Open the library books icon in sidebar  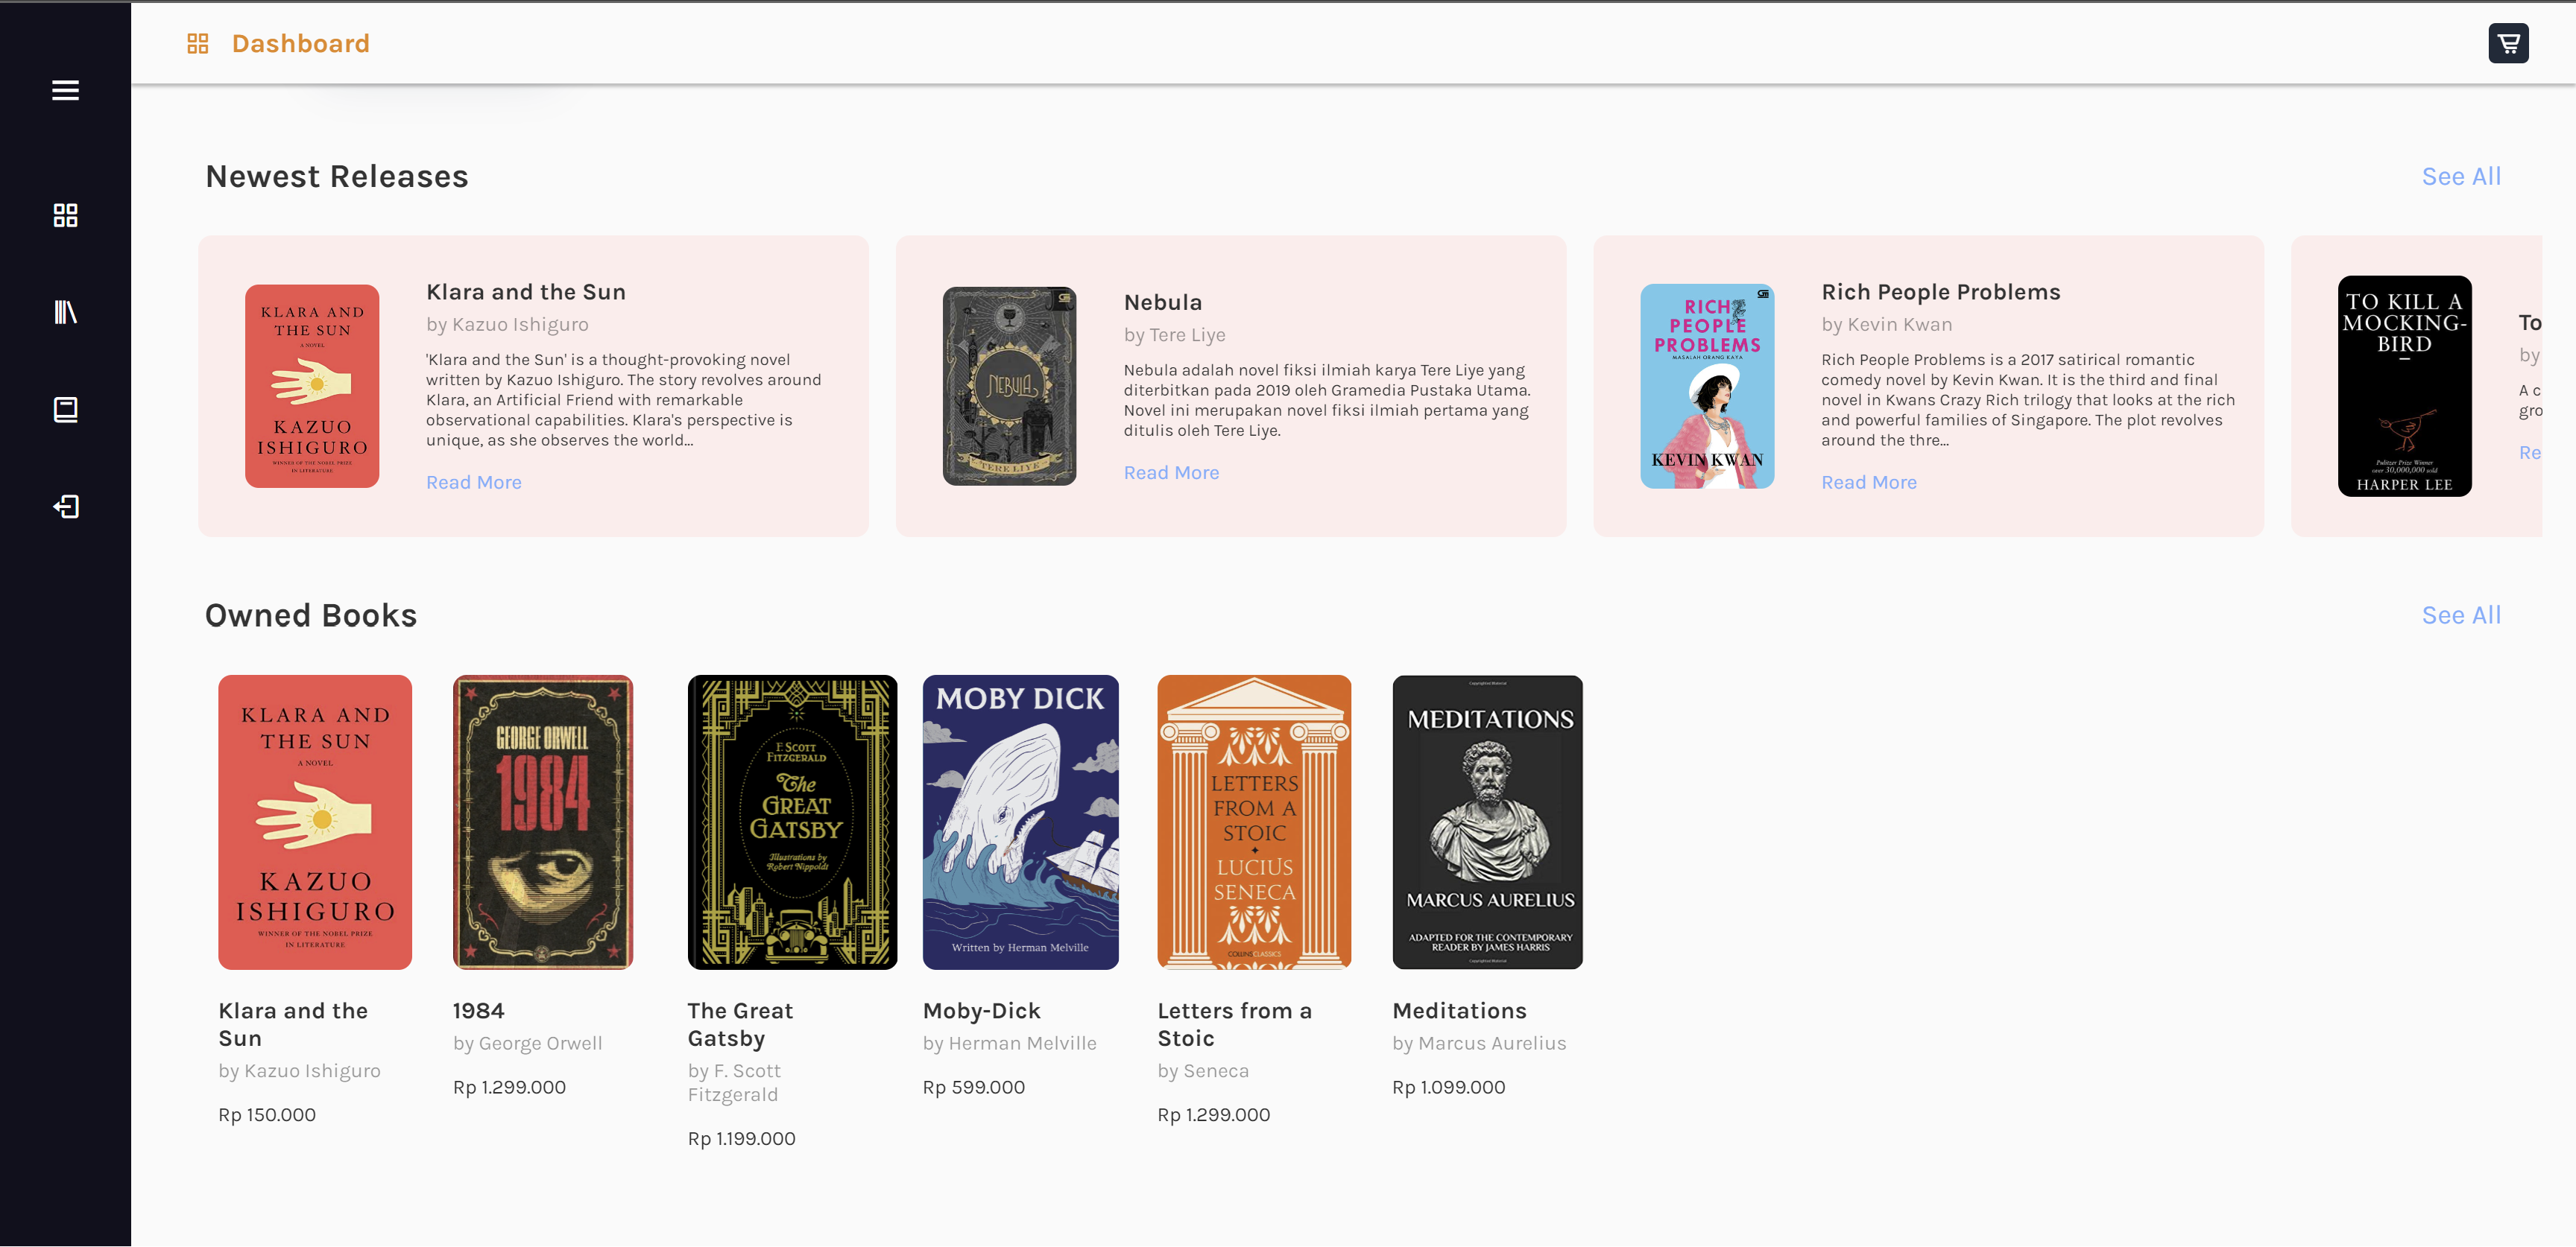click(x=65, y=311)
